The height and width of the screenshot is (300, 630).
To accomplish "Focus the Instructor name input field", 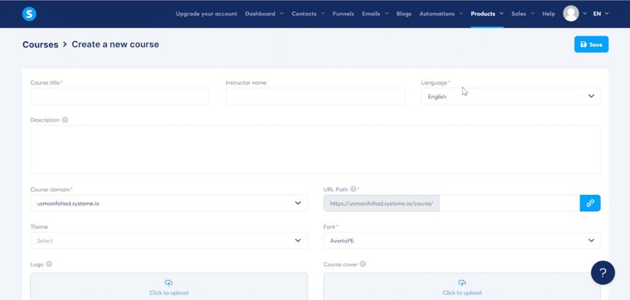I will pyautogui.click(x=315, y=97).
